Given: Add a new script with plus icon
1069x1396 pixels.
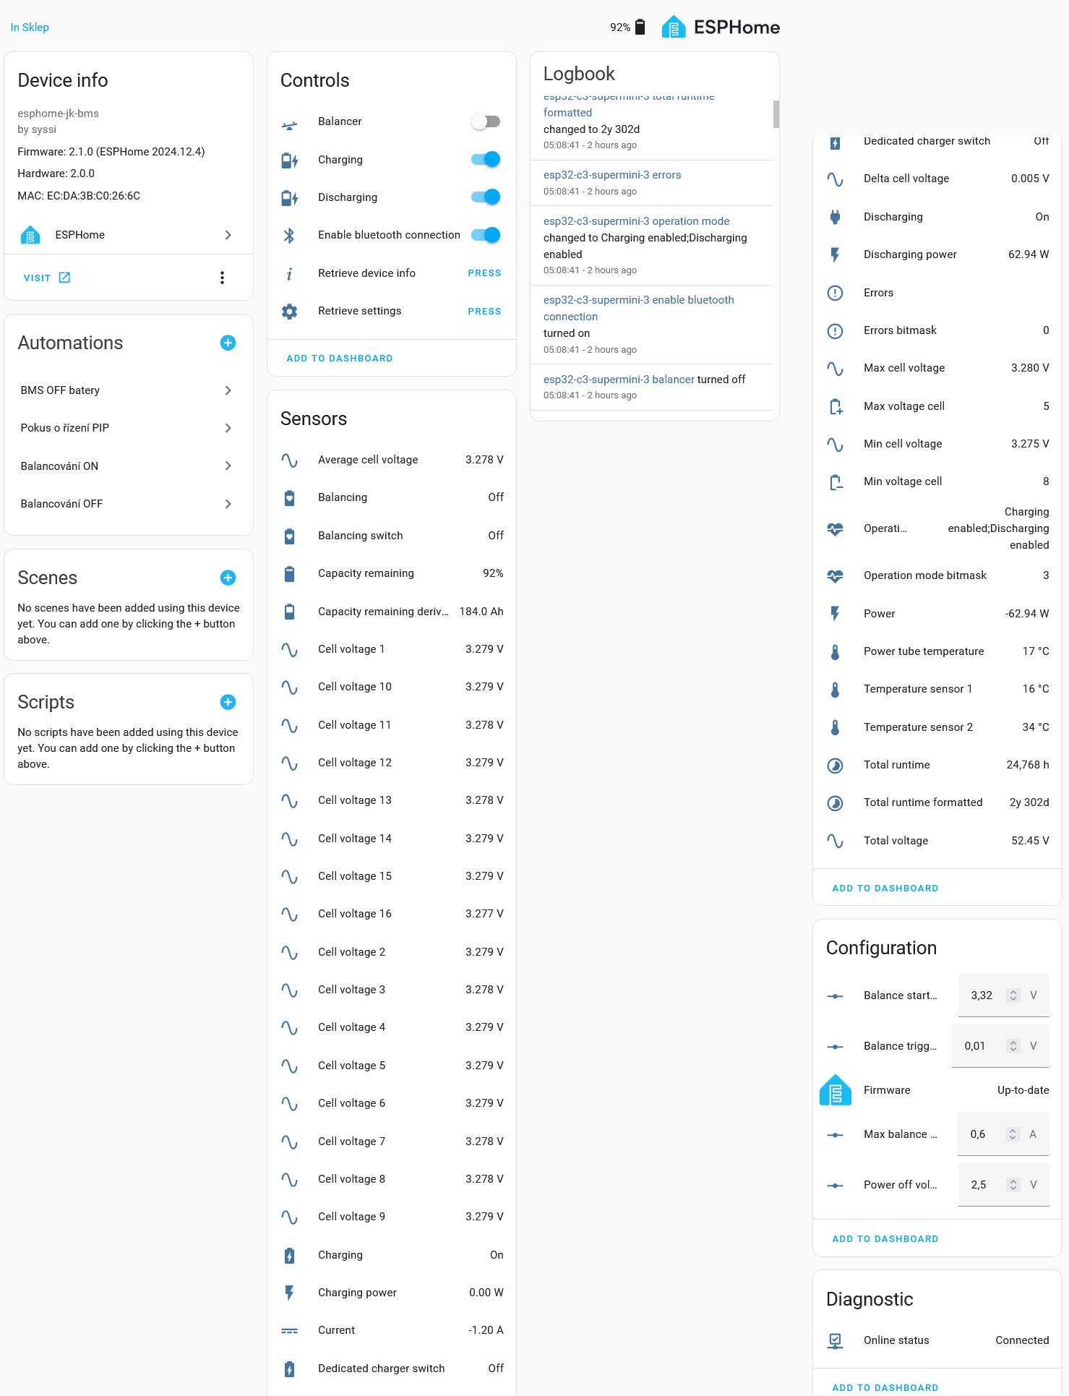Looking at the screenshot, I should click(x=228, y=702).
